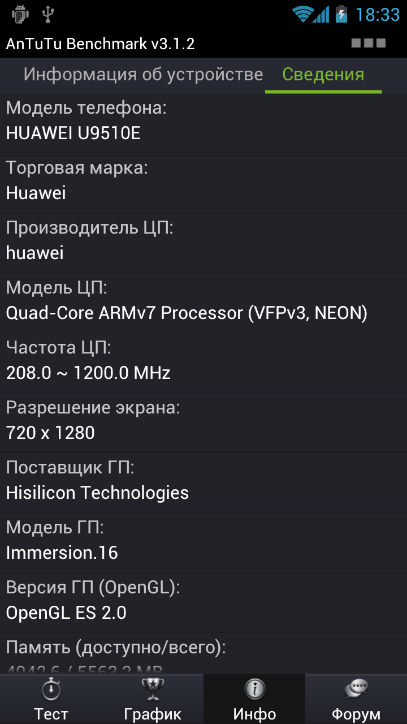The image size is (407, 724).
Task: Tap the HUAWEI U9510E phone model row
Action: pyautogui.click(x=203, y=122)
